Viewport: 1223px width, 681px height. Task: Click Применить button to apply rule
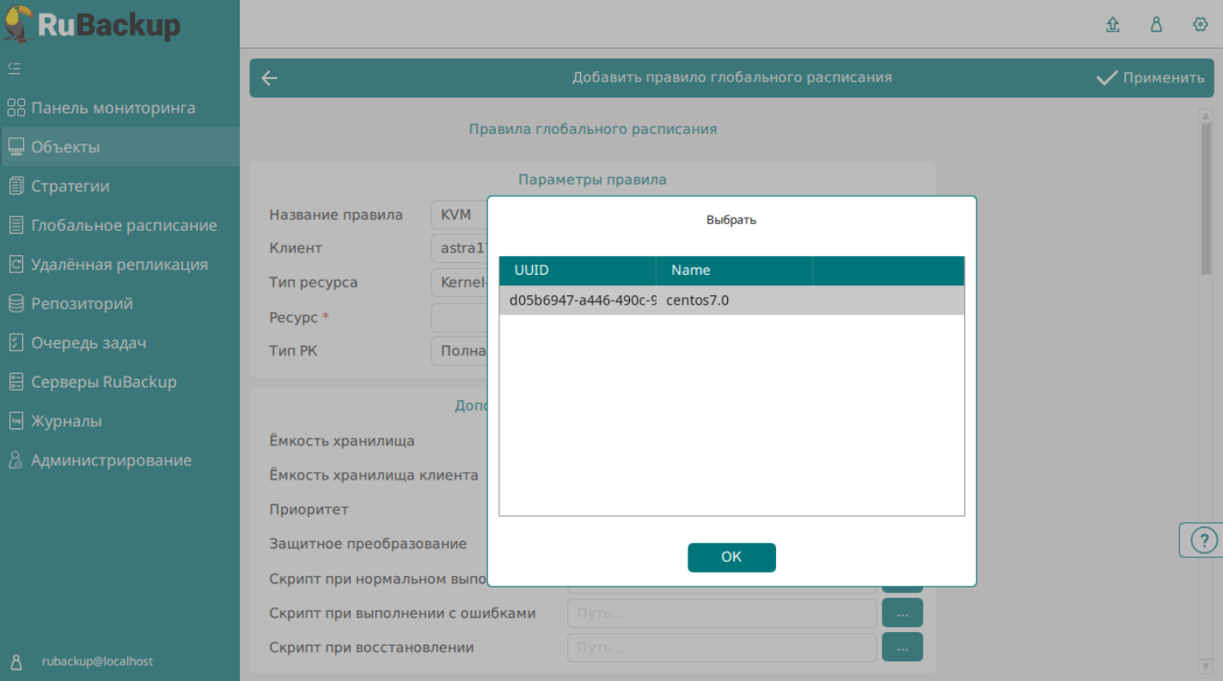click(1151, 78)
